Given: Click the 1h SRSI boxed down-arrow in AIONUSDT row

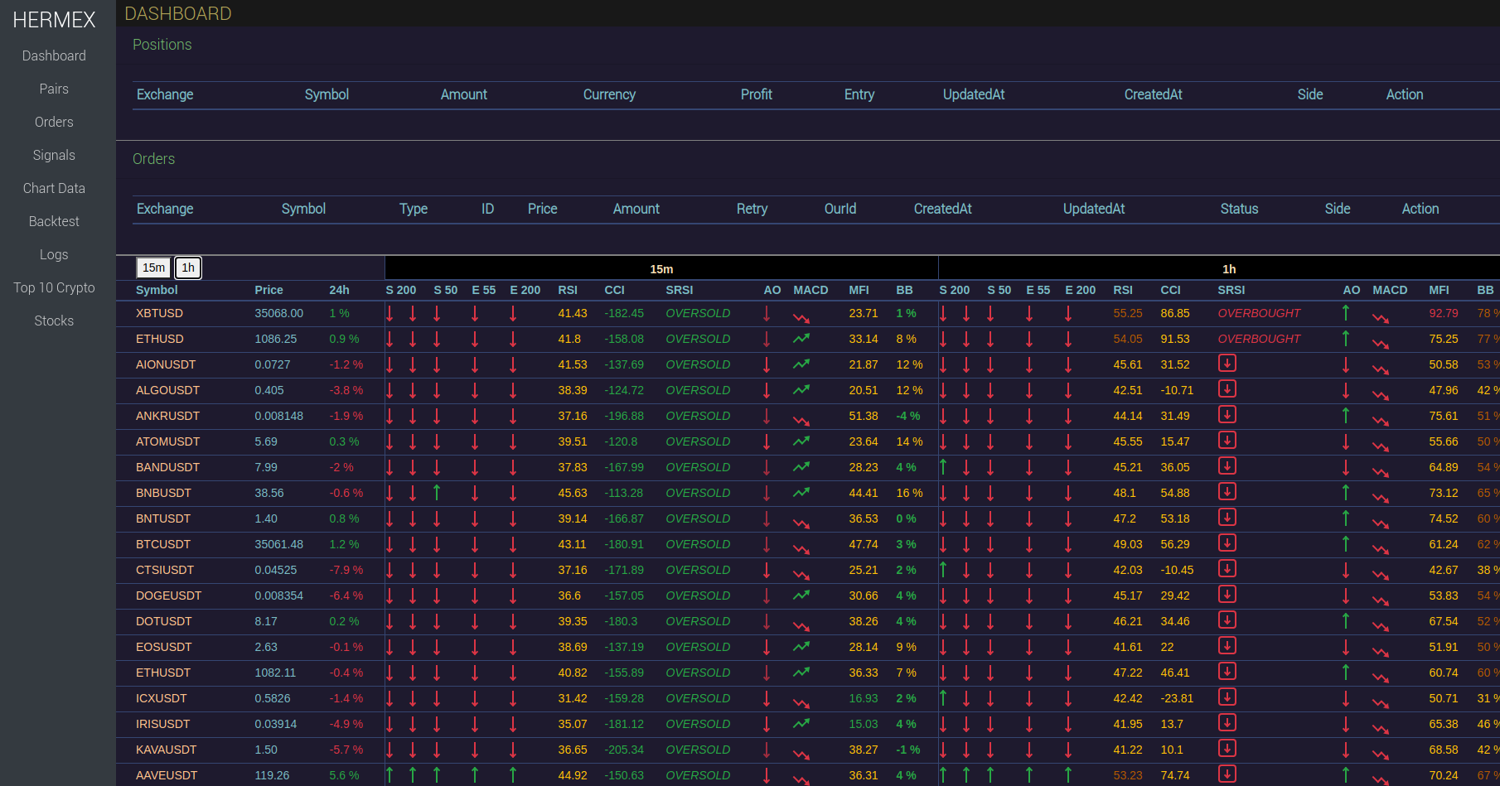Looking at the screenshot, I should (1227, 363).
